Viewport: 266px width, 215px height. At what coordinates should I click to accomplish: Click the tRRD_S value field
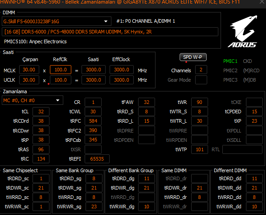147,112
